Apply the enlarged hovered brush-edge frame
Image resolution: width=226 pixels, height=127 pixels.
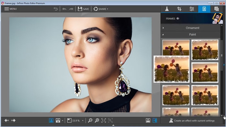[171, 69]
